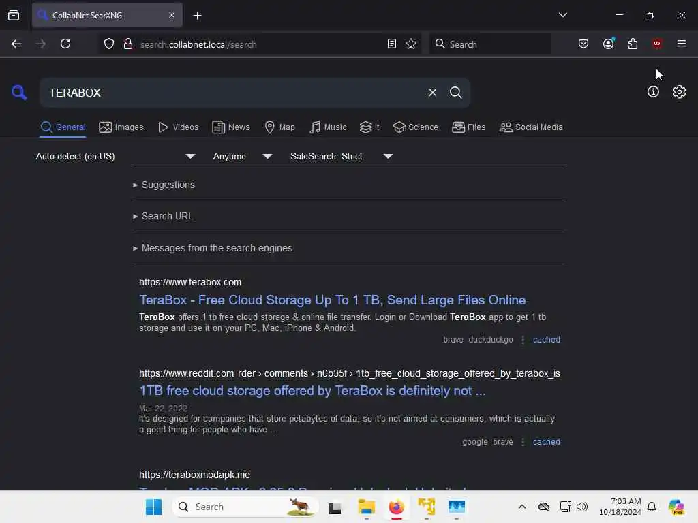Open SafeSearch Strict dropdown
The width and height of the screenshot is (698, 523).
341,156
